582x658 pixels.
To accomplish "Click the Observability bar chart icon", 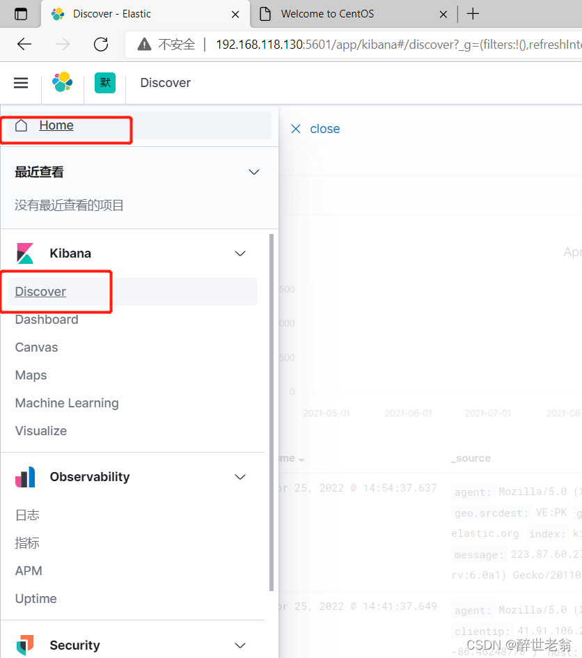I will pyautogui.click(x=25, y=477).
